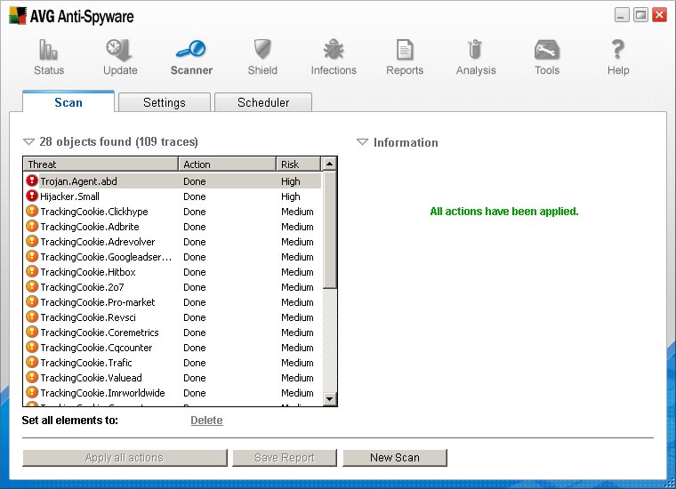Click orange icon beside TrackingCookie.2o7

click(x=32, y=286)
